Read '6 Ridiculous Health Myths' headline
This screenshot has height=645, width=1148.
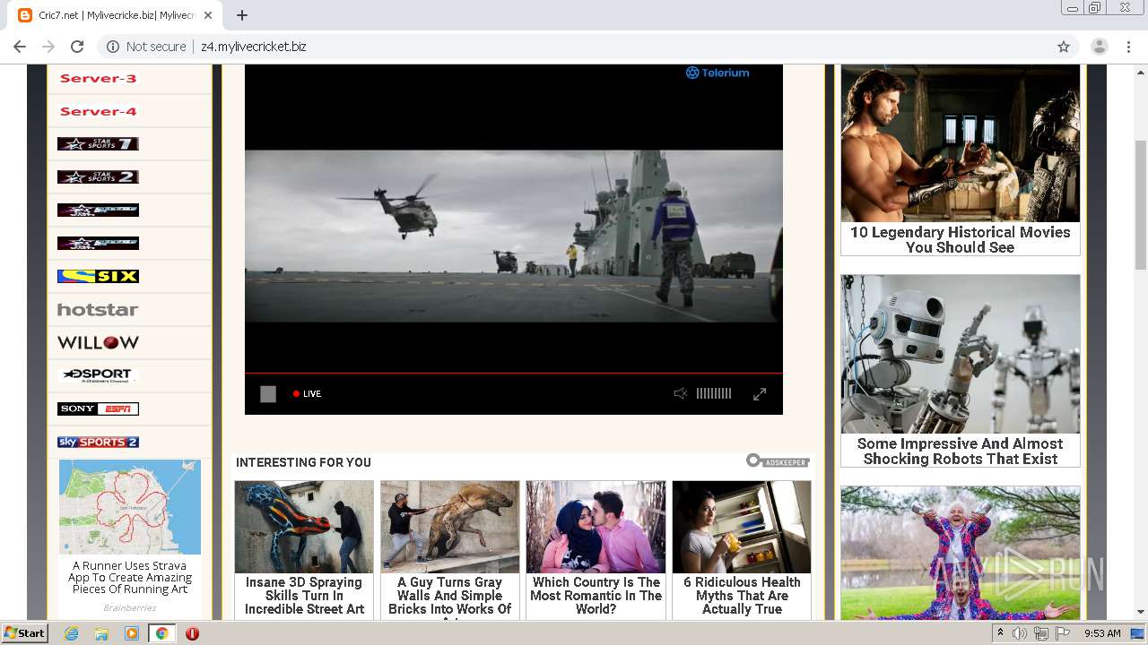point(742,596)
